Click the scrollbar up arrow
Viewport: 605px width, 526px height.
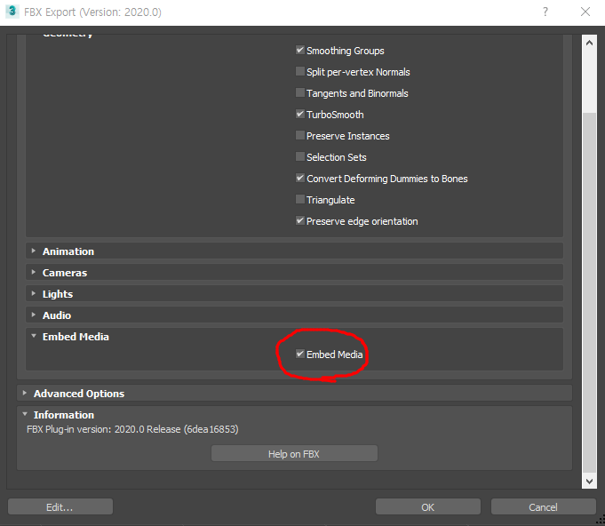(x=589, y=43)
